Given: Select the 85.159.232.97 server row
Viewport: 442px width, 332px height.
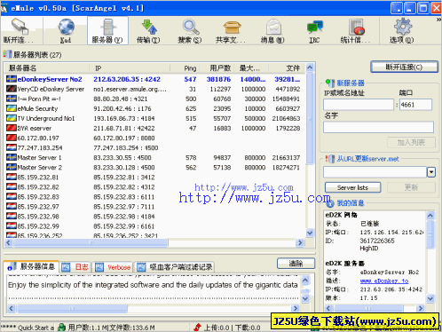Looking at the screenshot, I should [x=154, y=206].
